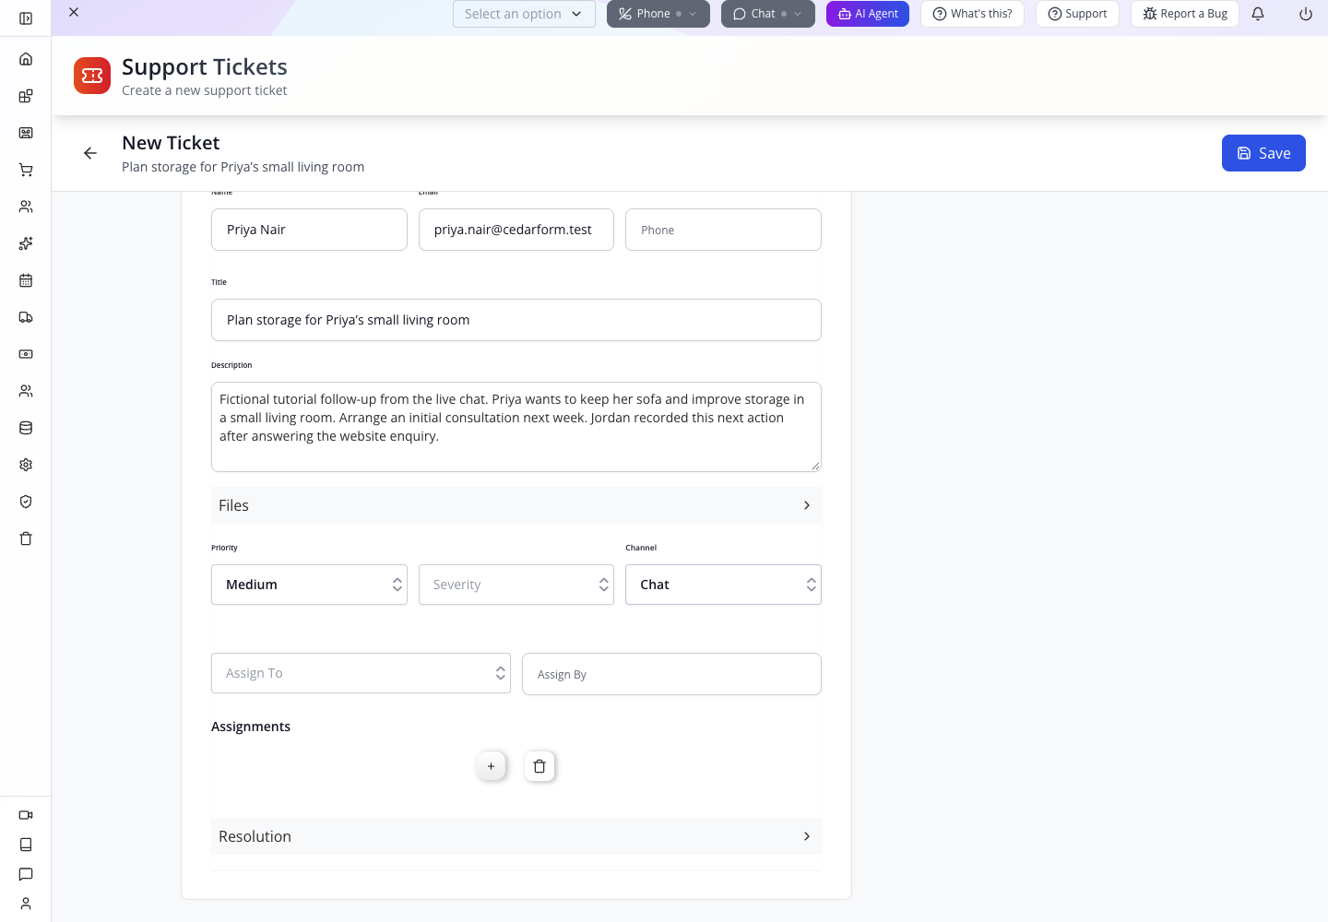The height and width of the screenshot is (922, 1328).
Task: Open the chat bubble icon in sidebar
Action: [26, 874]
